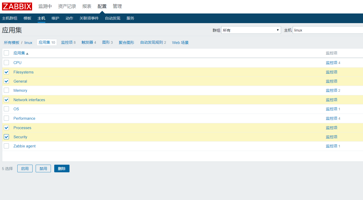Open the Network interfaces application link
The image size is (363, 200).
pyautogui.click(x=29, y=100)
